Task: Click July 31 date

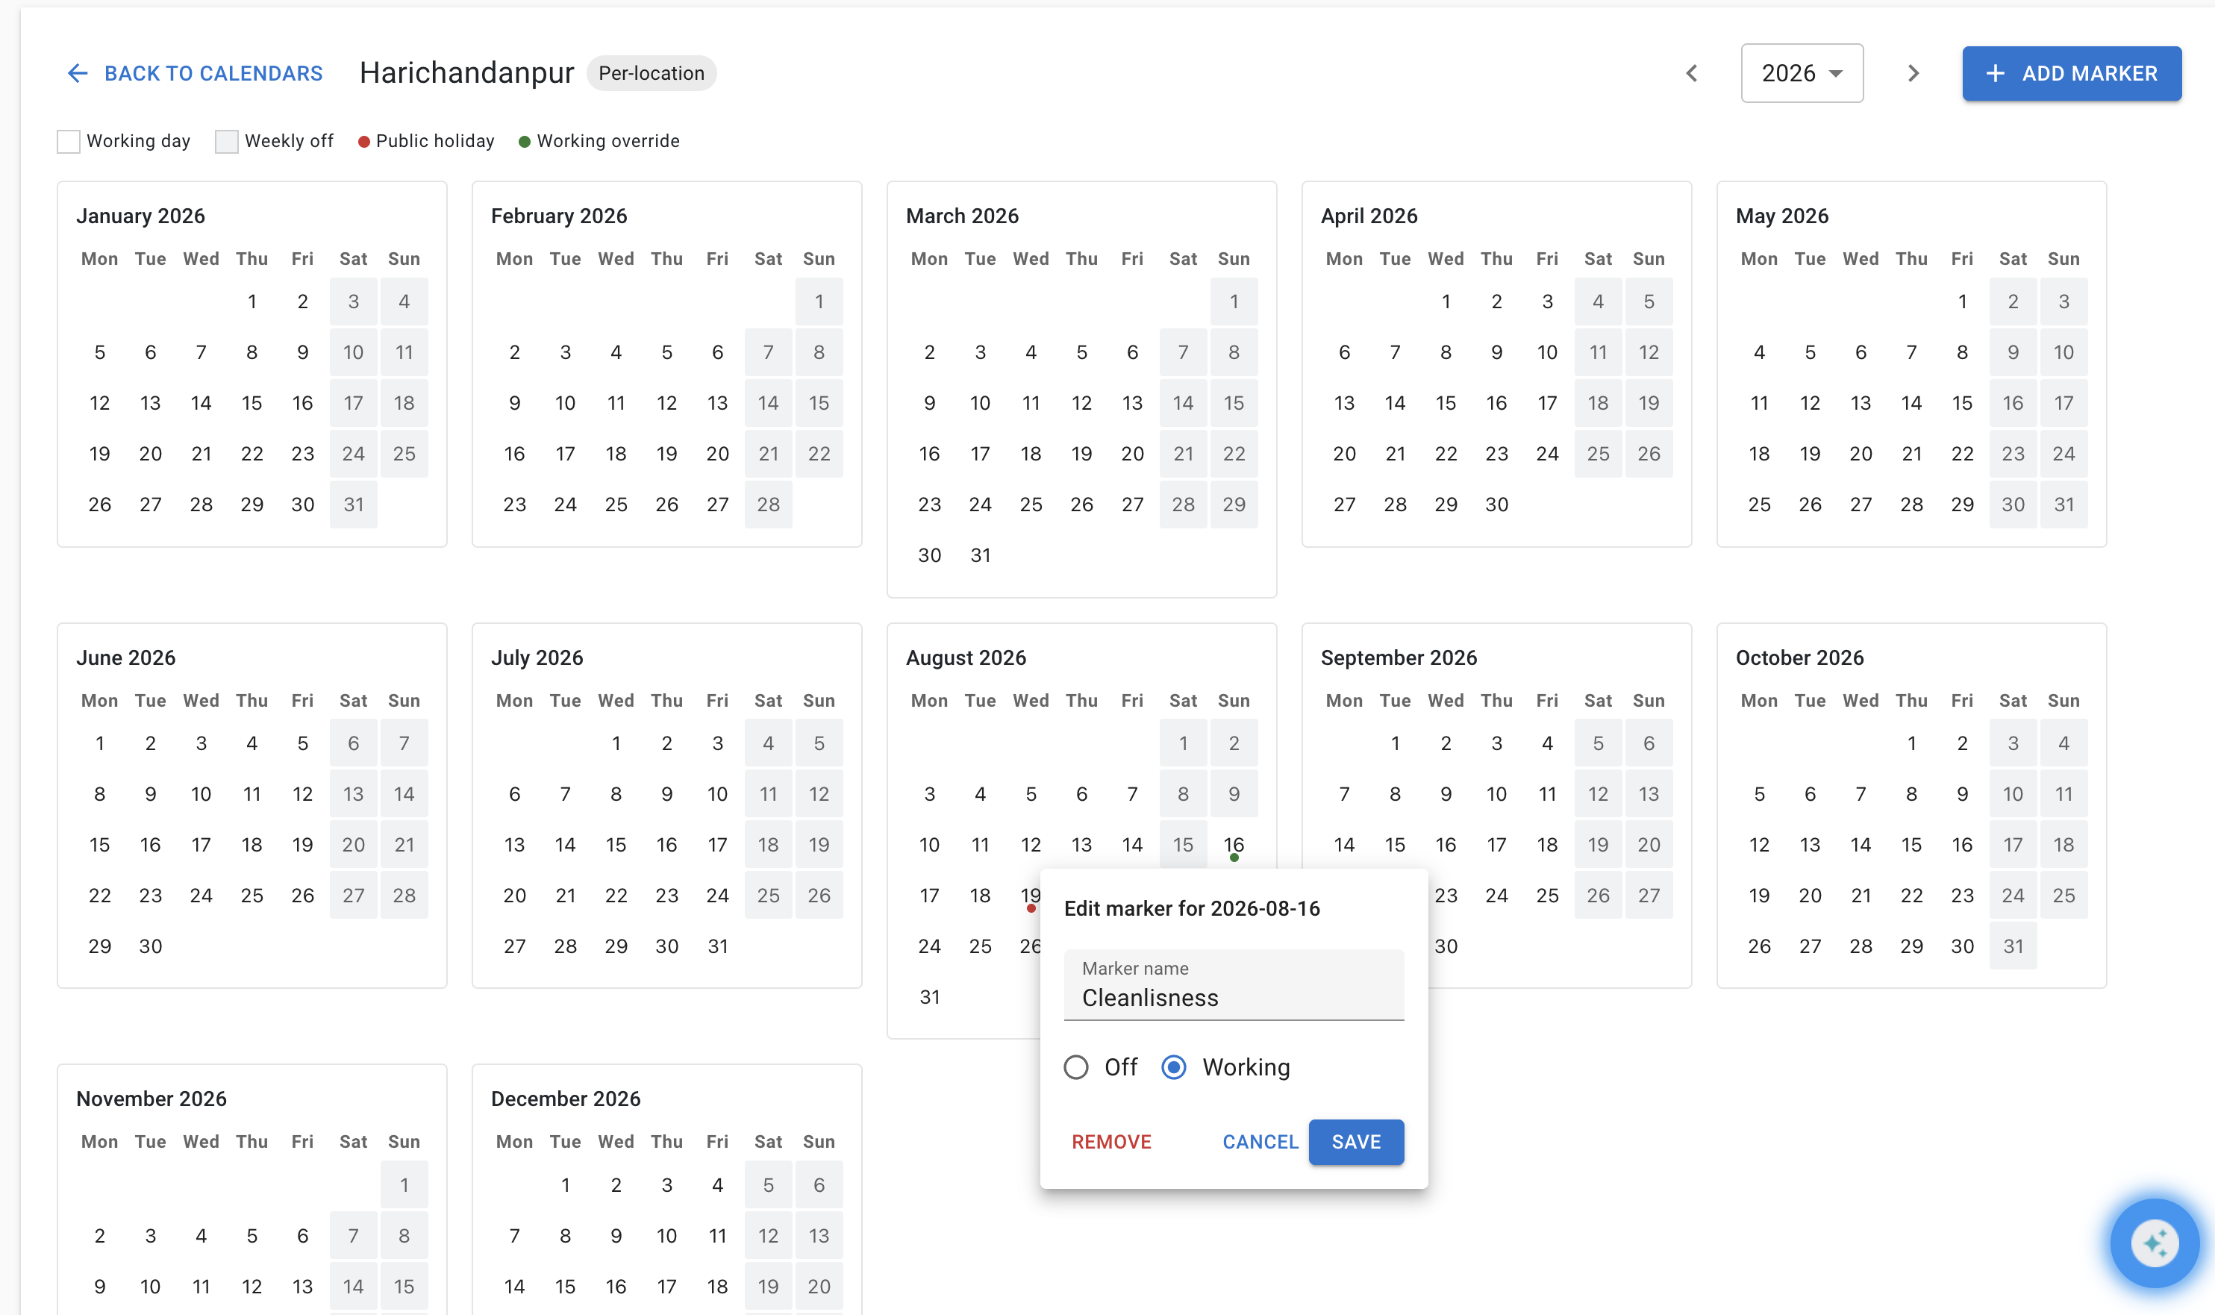Action: coord(718,946)
